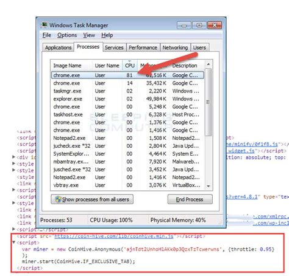
Task: Select the explorer.exe process row
Action: coord(127,99)
